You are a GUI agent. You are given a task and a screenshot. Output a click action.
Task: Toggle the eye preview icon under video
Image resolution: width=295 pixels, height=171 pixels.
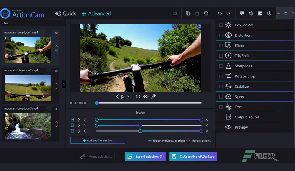pyautogui.click(x=145, y=96)
